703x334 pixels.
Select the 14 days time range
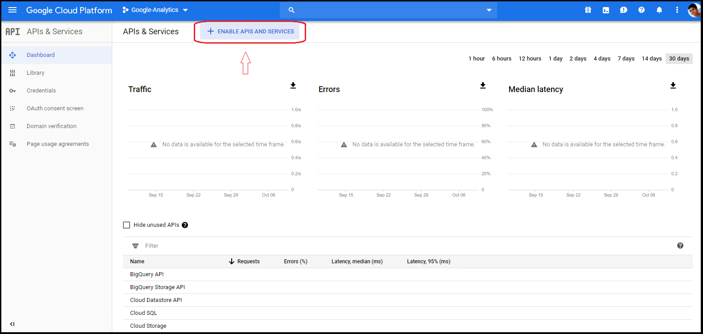652,59
